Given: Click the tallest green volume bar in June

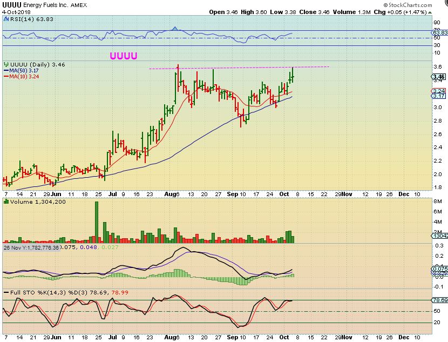Looking at the screenshot, I should pos(97,222).
